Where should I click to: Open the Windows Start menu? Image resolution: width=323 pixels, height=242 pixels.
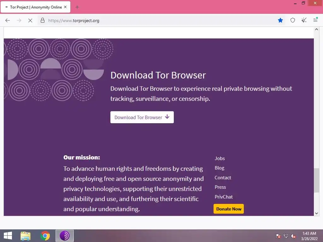click(x=8, y=236)
